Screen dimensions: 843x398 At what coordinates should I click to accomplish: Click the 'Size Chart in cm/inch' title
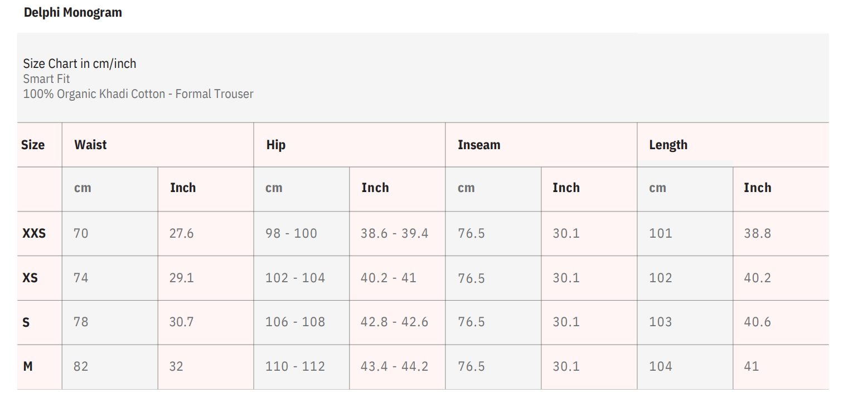tap(80, 63)
